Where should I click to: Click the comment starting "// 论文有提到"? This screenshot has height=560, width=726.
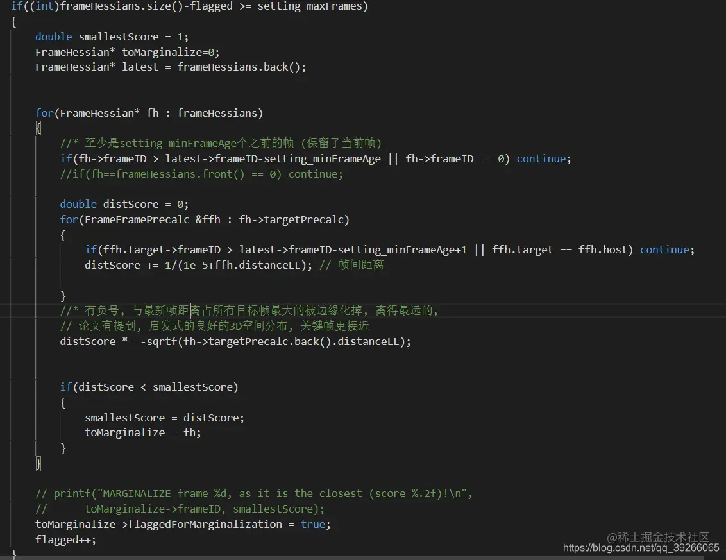215,326
